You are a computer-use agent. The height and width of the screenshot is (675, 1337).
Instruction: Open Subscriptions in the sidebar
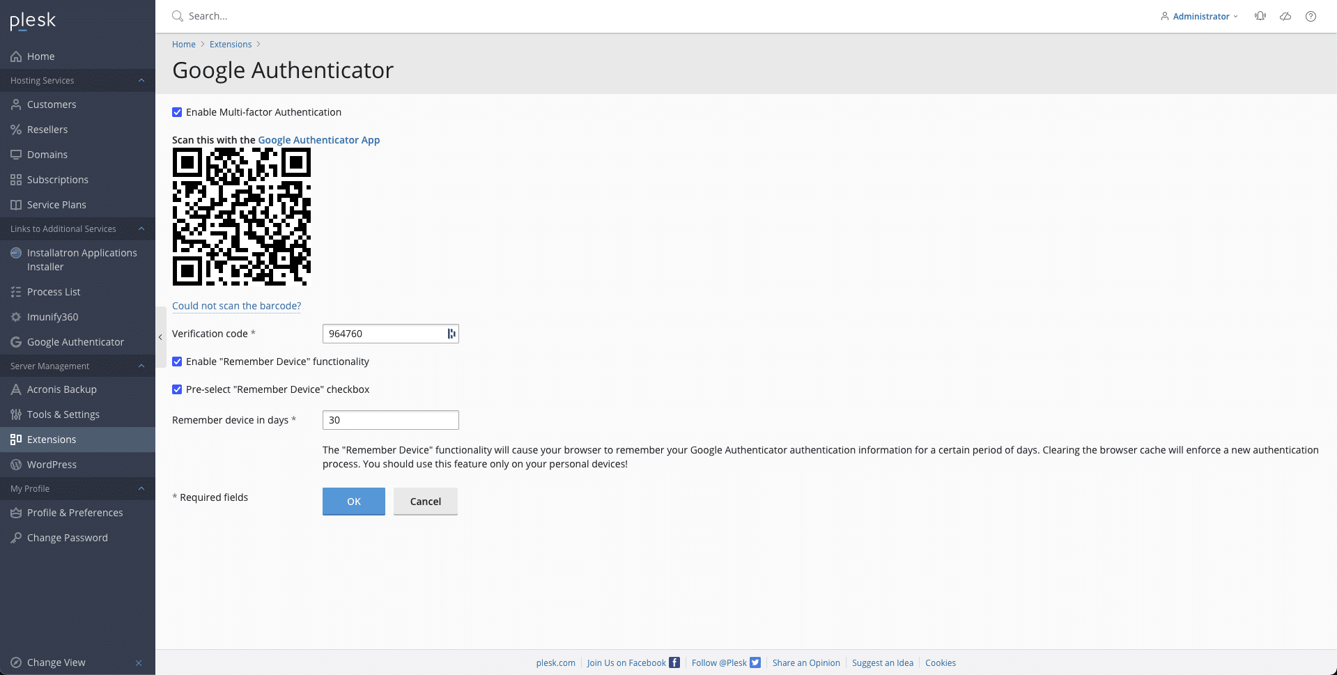point(77,180)
